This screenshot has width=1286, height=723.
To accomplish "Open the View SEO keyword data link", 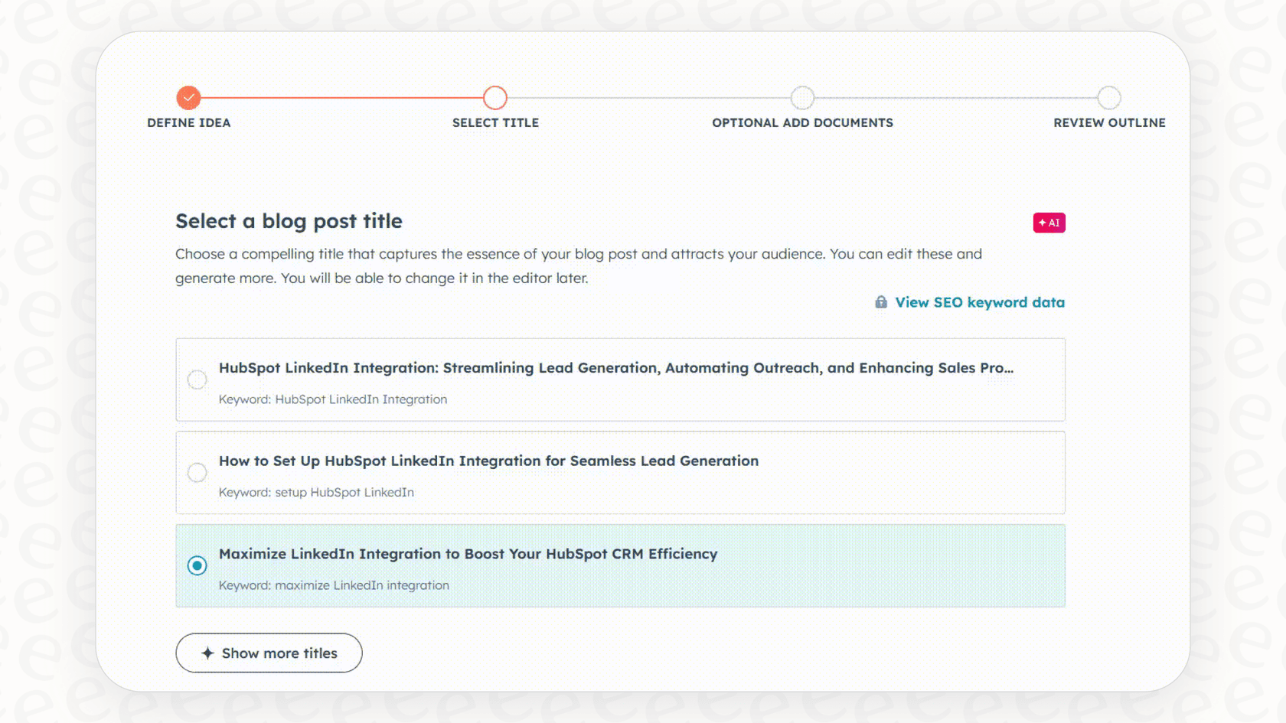I will (x=980, y=301).
